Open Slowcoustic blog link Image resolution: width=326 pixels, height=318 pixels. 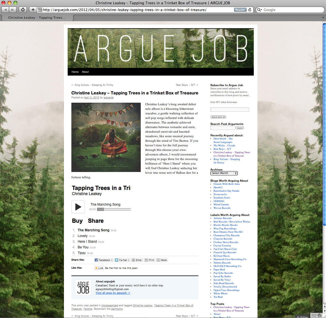tap(220, 194)
